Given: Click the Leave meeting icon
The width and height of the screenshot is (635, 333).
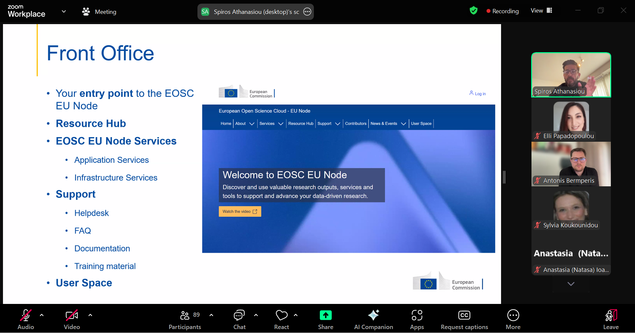Looking at the screenshot, I should (x=611, y=315).
